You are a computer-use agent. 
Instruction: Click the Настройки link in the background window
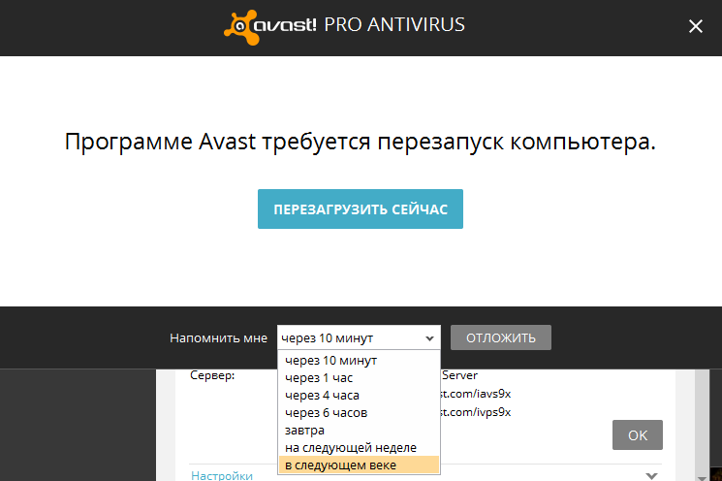click(x=222, y=475)
